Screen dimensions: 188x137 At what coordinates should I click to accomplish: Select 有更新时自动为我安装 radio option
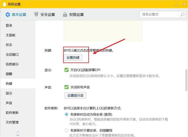click(x=66, y=114)
